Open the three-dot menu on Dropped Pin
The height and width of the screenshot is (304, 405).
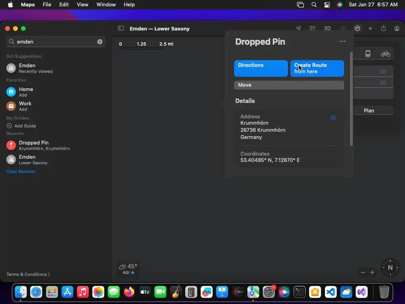[x=343, y=41]
